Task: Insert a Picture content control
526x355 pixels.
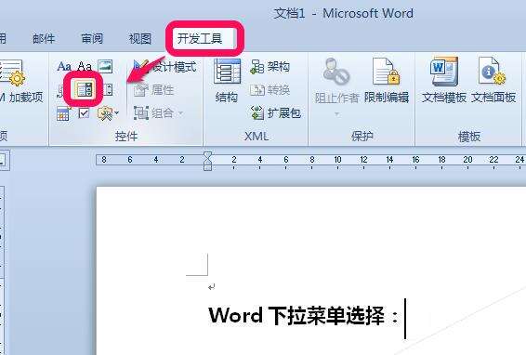Action: click(105, 66)
